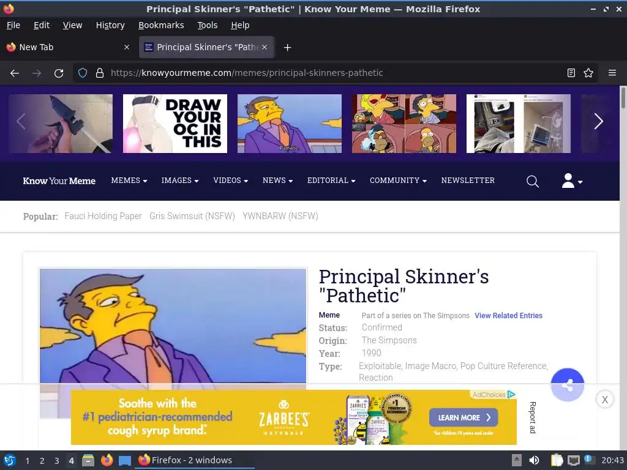Close the Principal Skinner's tab

pos(265,47)
